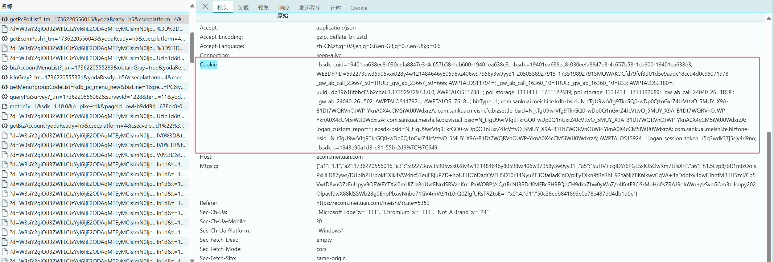This screenshot has width=774, height=262.
Task: Click the cors header value
Action: [x=321, y=249]
